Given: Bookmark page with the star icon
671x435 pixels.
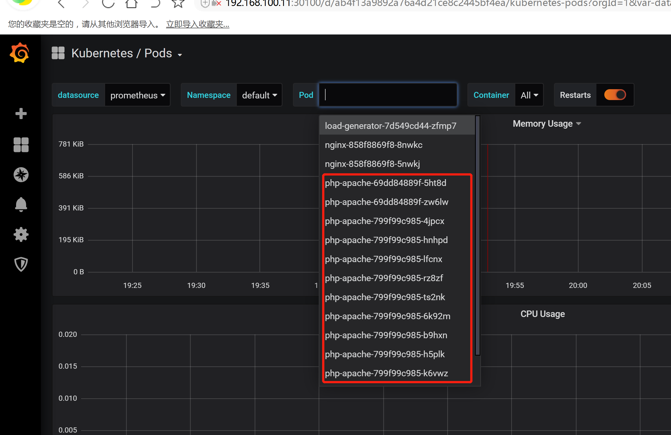Looking at the screenshot, I should click(178, 3).
